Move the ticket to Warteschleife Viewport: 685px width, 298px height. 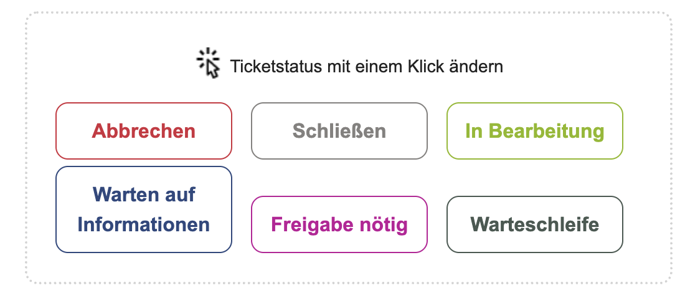(535, 224)
